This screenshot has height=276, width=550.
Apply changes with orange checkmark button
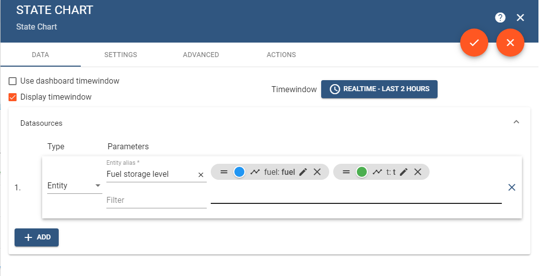coord(474,43)
